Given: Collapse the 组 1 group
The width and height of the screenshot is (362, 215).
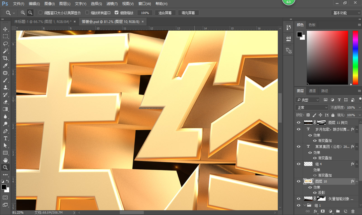Looking at the screenshot, I should click(x=304, y=205).
